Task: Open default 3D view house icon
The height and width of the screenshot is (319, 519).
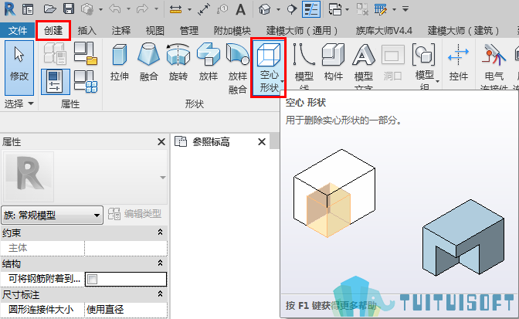Action: tap(264, 9)
